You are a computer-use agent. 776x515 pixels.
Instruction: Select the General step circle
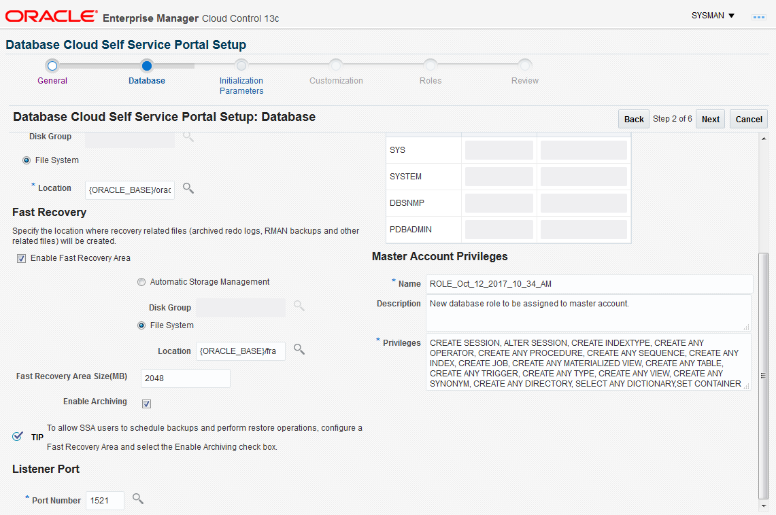[52, 66]
